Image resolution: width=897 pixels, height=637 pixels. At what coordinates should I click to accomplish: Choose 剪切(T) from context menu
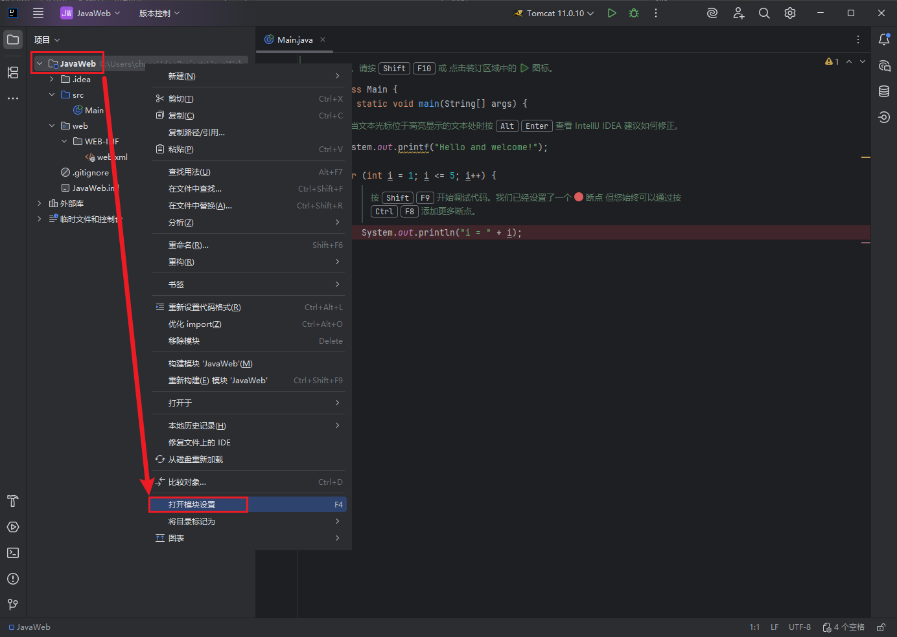point(250,98)
